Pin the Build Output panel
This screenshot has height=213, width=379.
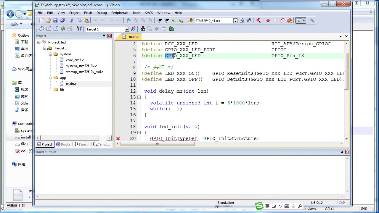coord(342,152)
